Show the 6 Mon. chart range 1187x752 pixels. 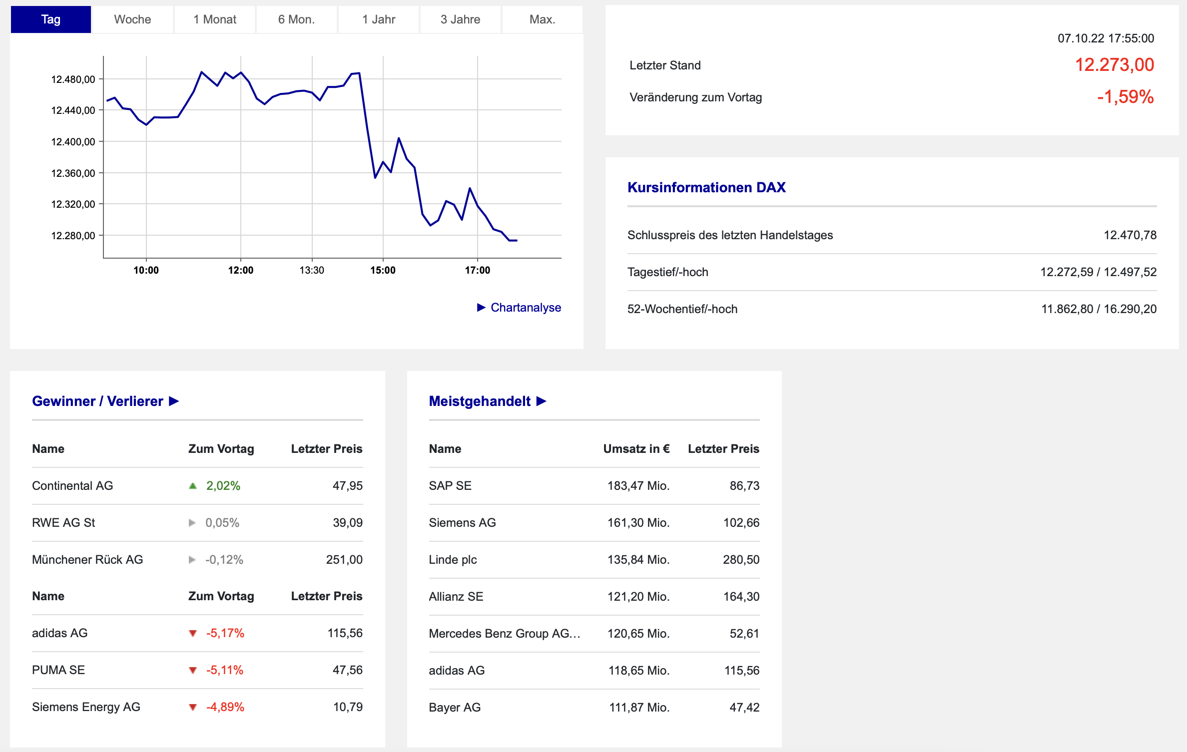coord(296,19)
